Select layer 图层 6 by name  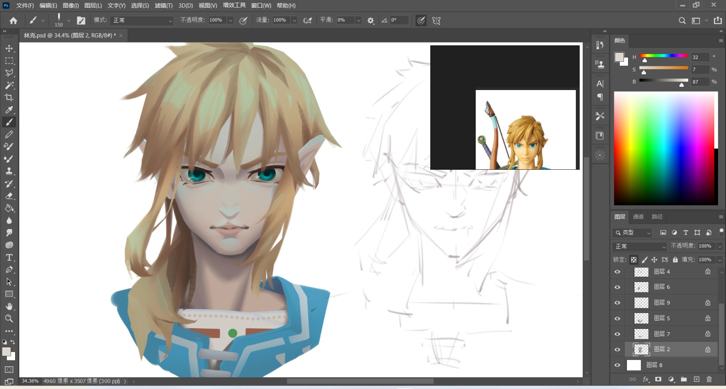[662, 287]
